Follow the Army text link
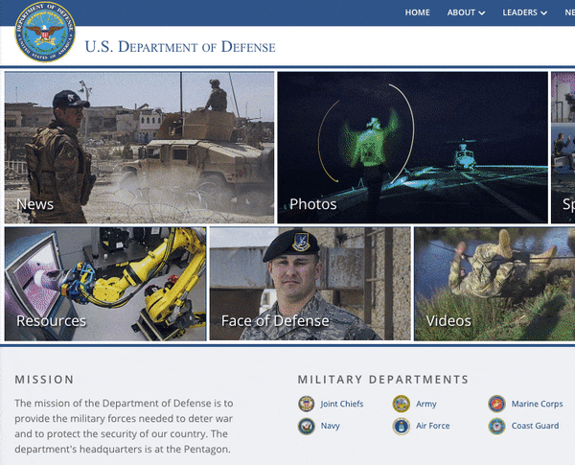 click(x=426, y=405)
